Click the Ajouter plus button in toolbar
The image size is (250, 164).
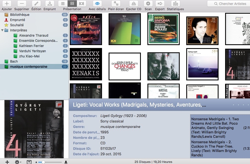click(x=7, y=4)
